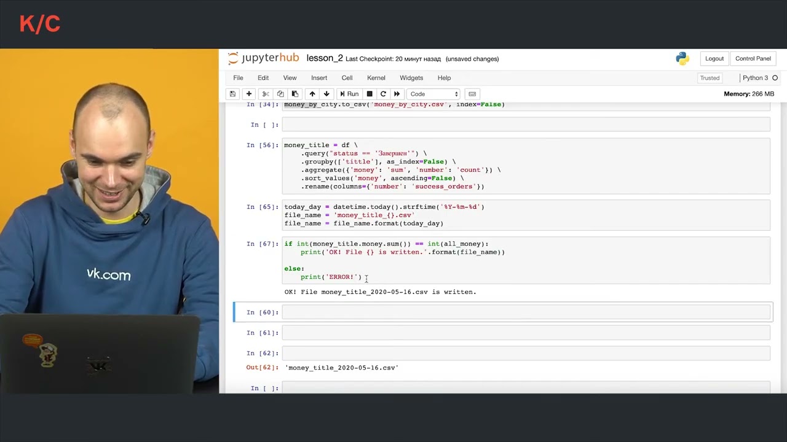Image resolution: width=787 pixels, height=442 pixels.
Task: Open the View menu
Action: tap(290, 78)
